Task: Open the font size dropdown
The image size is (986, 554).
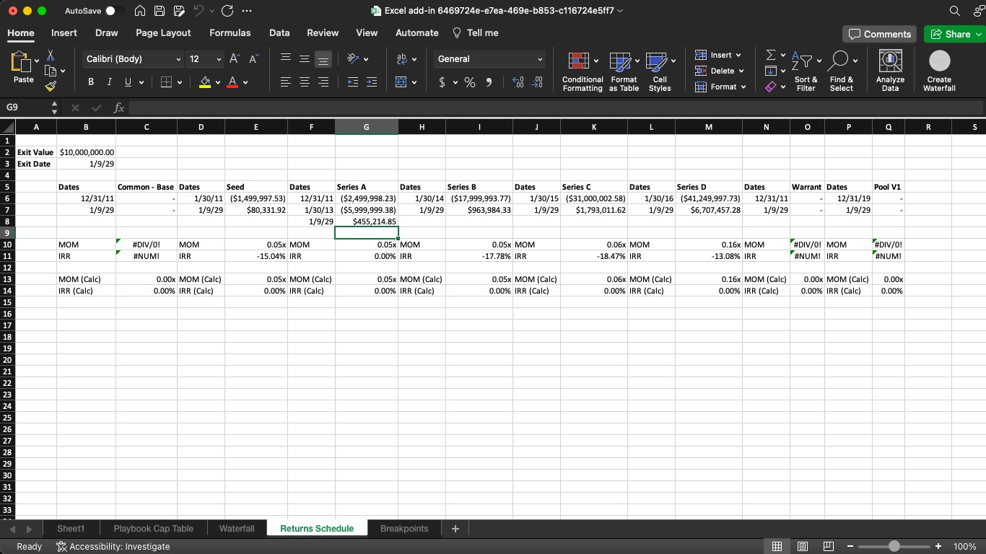Action: click(x=219, y=59)
